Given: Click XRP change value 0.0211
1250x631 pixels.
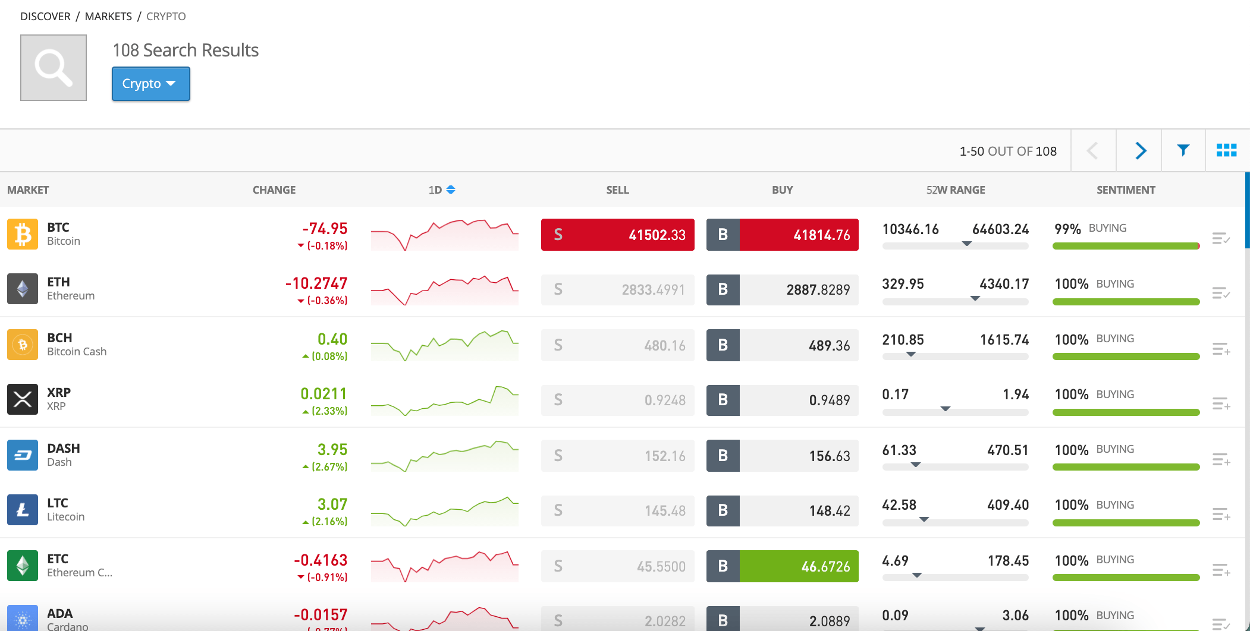Looking at the screenshot, I should coord(324,394).
